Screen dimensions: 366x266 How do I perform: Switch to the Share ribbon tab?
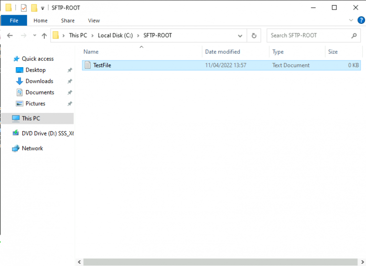tap(68, 20)
